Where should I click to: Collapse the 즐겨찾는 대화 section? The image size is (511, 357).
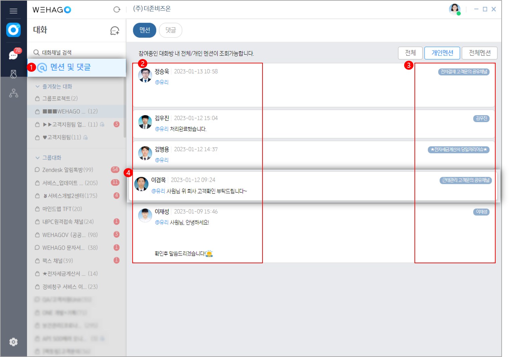click(x=37, y=86)
